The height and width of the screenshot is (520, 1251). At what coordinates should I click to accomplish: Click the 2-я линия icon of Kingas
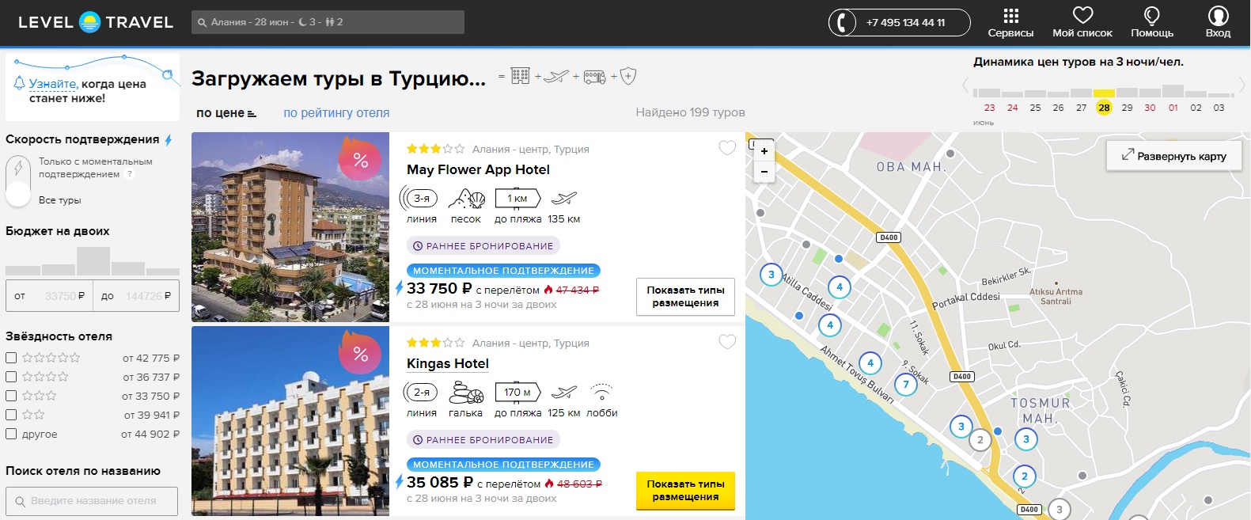(421, 392)
